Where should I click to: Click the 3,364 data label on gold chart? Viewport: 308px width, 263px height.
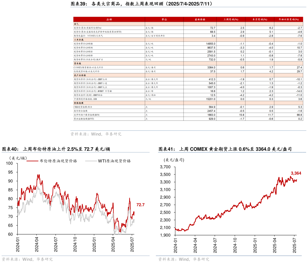[296, 173]
